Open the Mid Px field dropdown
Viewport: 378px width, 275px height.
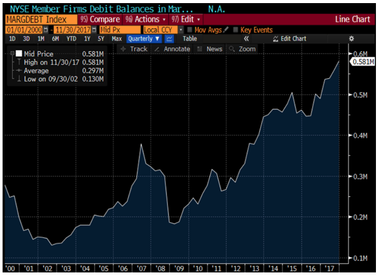[x=120, y=29]
